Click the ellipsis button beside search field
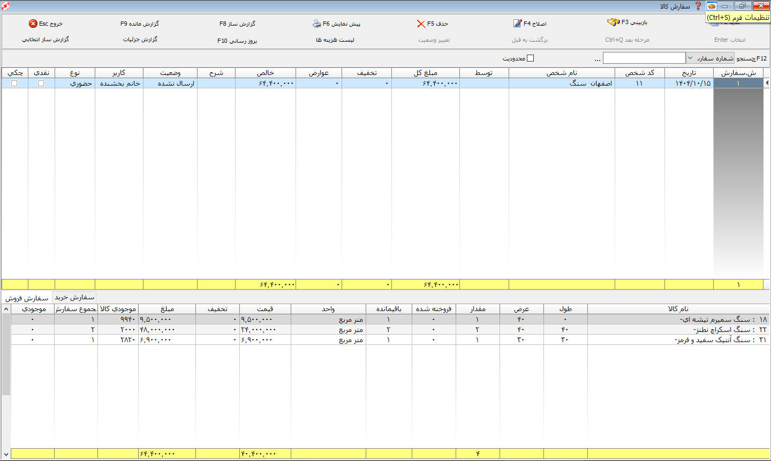The width and height of the screenshot is (771, 461). [598, 59]
